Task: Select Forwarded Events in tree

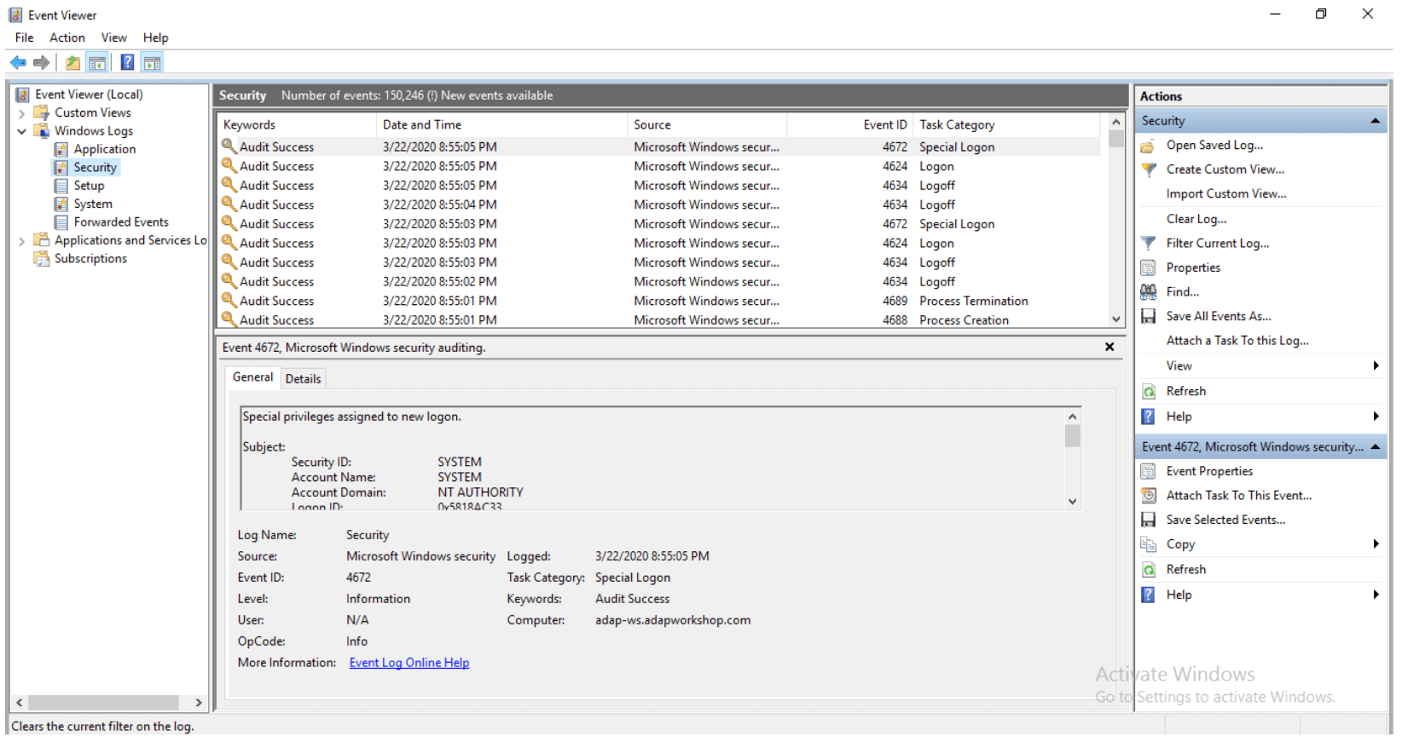Action: [x=120, y=222]
